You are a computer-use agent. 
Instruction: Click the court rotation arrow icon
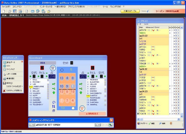pyautogui.click(x=54, y=102)
